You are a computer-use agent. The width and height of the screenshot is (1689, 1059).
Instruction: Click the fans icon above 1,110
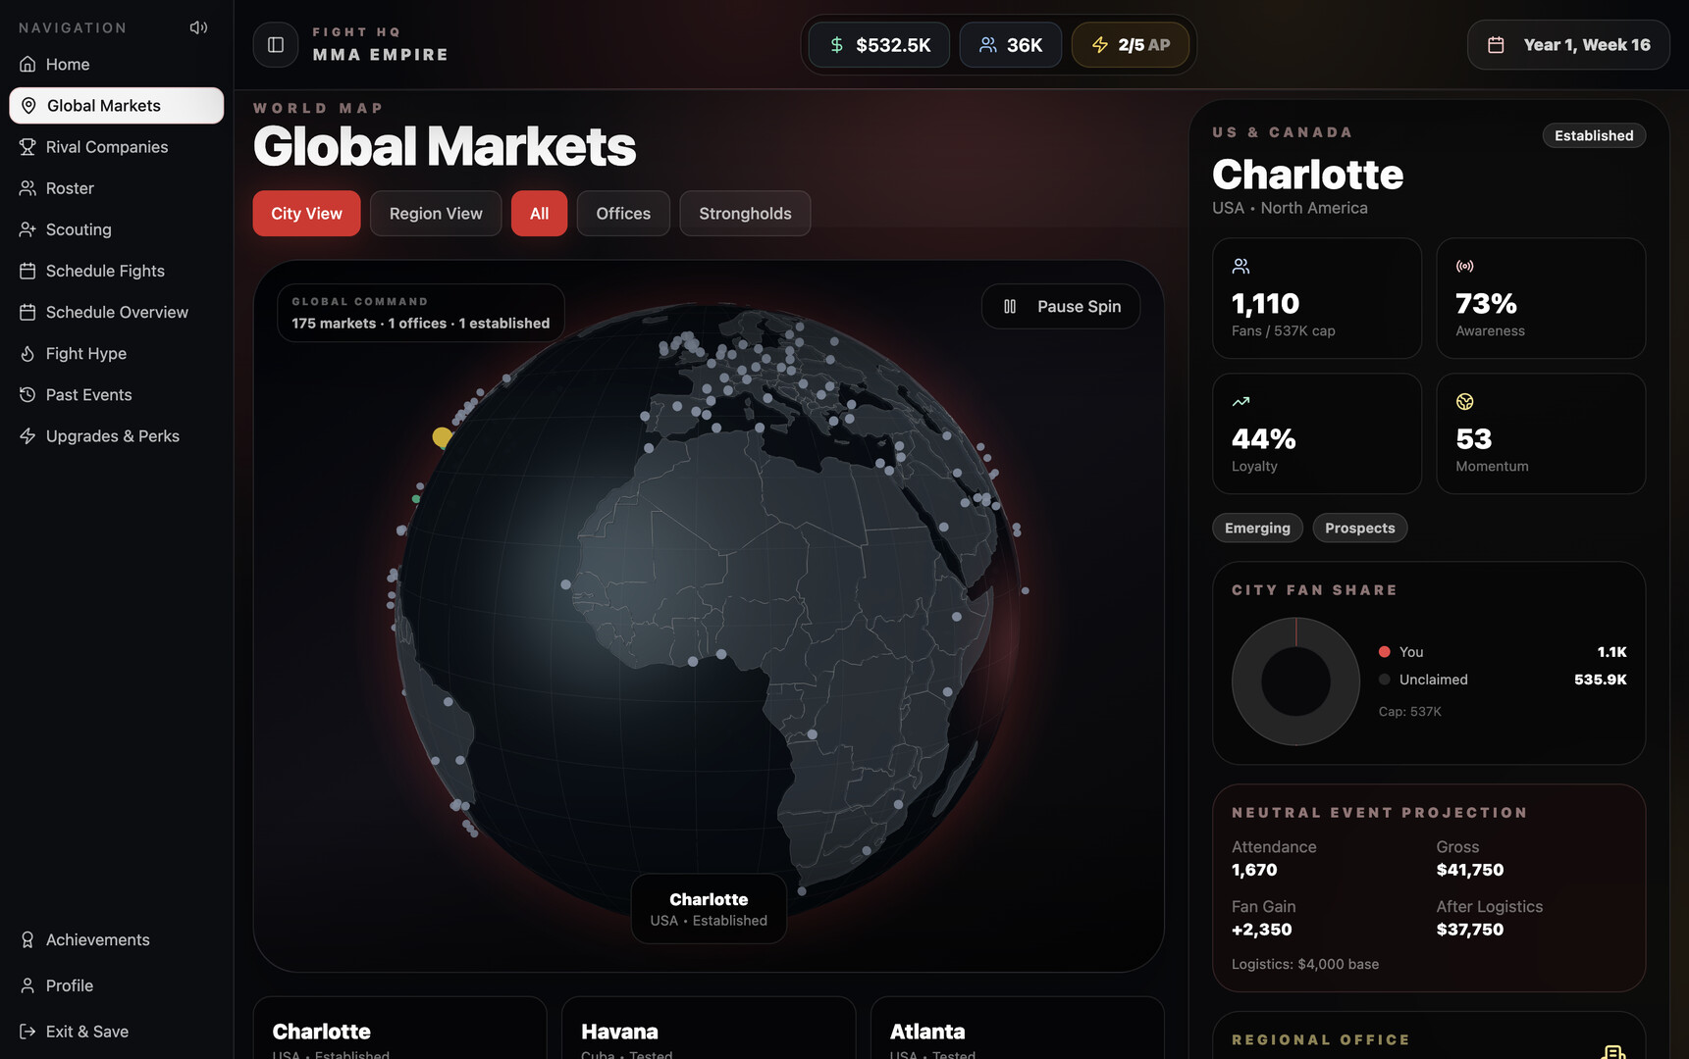click(1240, 266)
